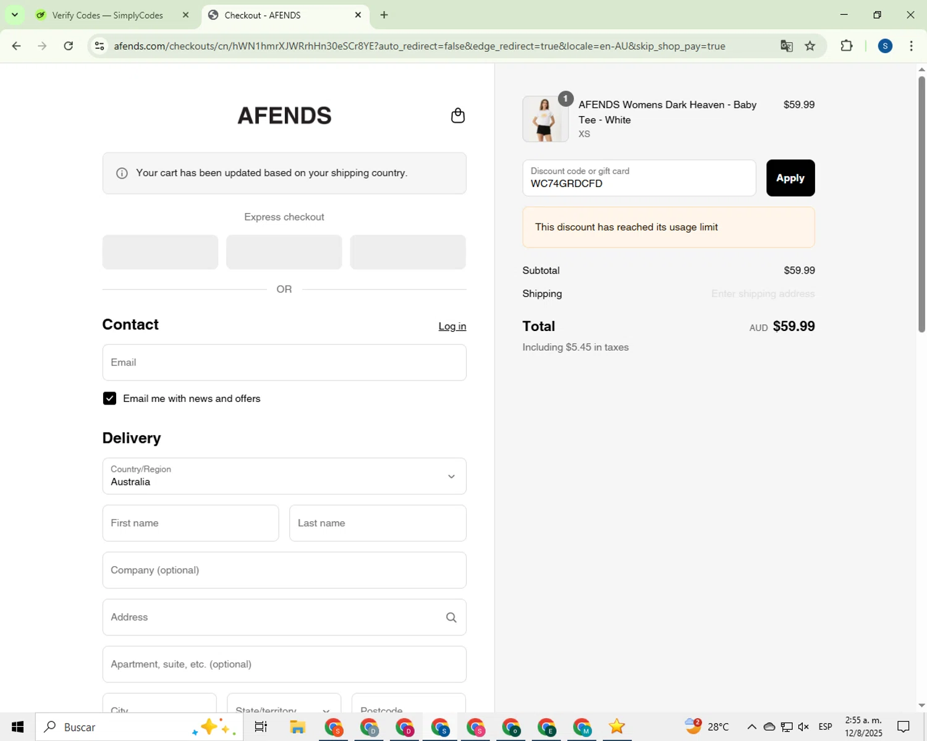Click the ESP language indicator
The image size is (927, 741).
pyautogui.click(x=825, y=727)
